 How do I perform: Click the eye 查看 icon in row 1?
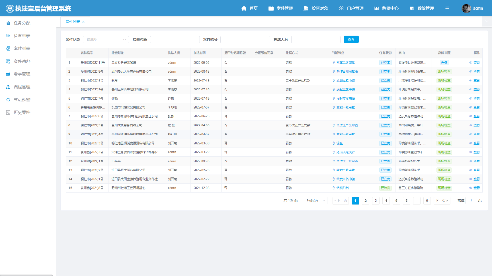471,63
